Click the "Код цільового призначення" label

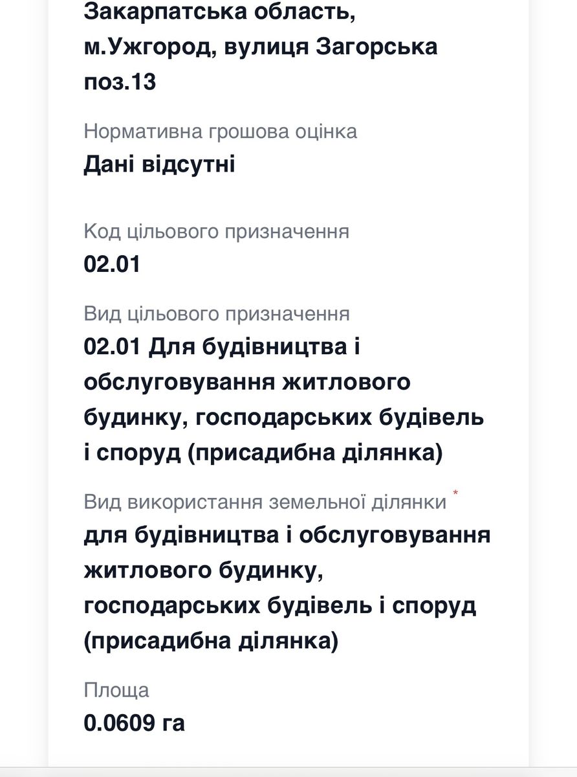tap(217, 232)
